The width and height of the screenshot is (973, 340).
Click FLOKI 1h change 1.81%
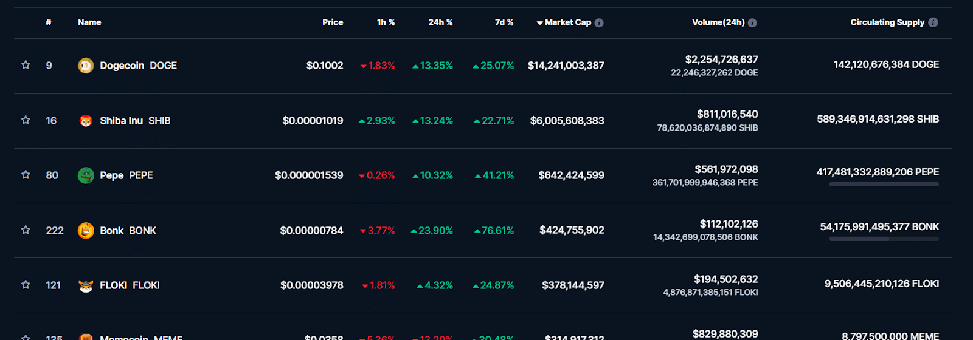378,285
